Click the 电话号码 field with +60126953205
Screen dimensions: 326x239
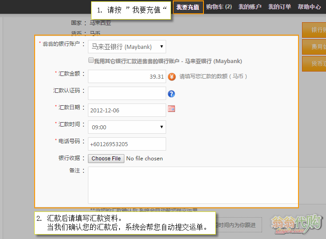pos(127,144)
